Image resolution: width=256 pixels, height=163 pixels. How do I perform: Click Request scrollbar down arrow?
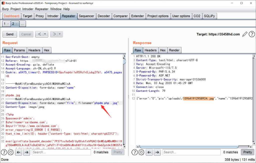(x=124, y=147)
